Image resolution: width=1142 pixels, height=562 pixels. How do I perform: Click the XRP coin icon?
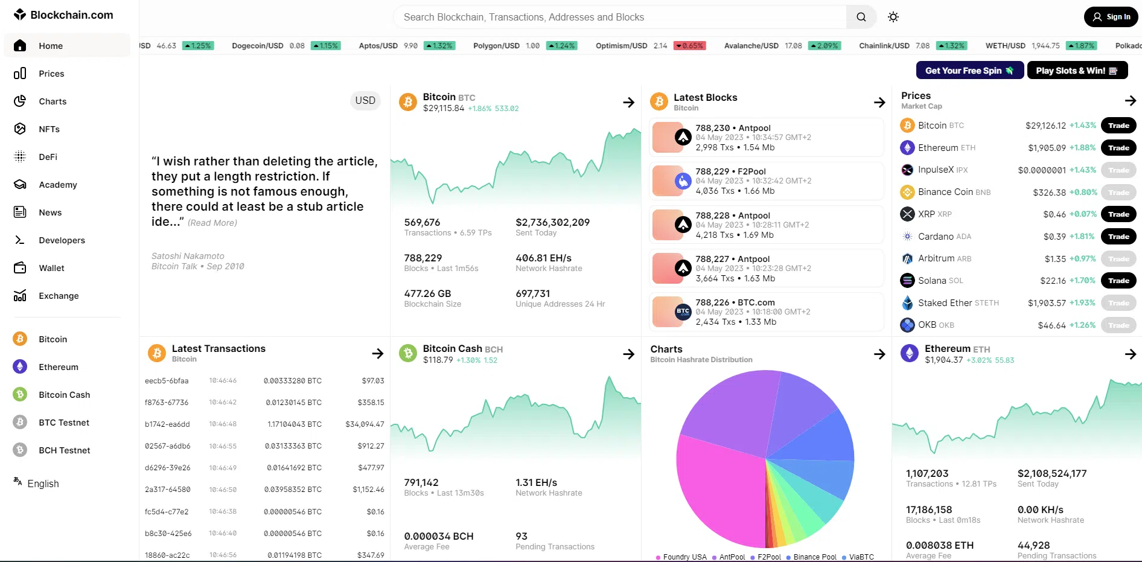907,214
